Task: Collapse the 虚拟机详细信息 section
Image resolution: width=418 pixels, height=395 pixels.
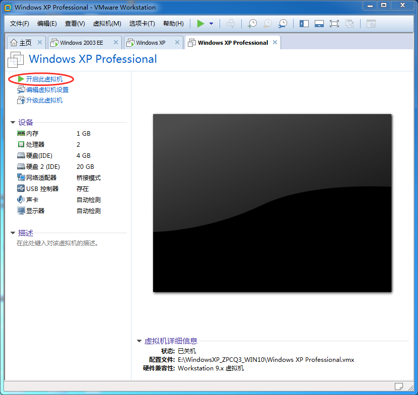Action: coord(139,341)
